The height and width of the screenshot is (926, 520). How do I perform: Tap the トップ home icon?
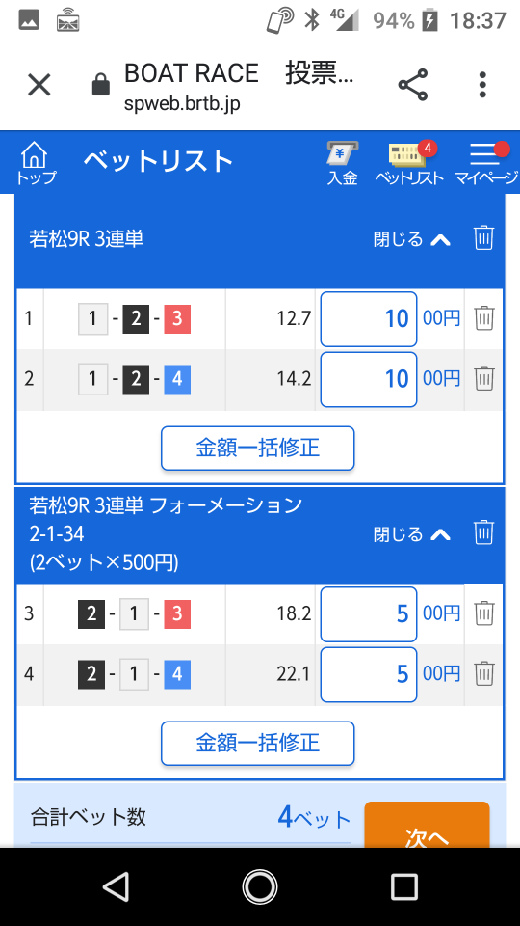(x=35, y=164)
